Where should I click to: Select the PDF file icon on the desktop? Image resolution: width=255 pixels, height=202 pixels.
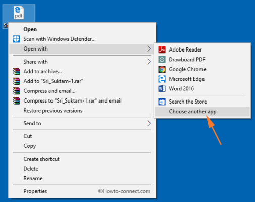pyautogui.click(x=19, y=13)
